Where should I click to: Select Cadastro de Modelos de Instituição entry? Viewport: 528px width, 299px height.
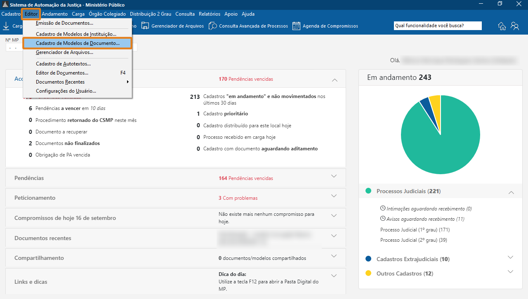point(78,34)
